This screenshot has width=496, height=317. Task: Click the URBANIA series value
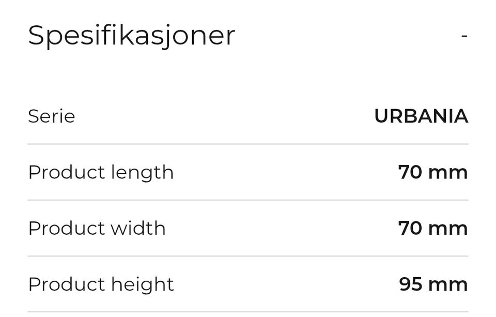[x=421, y=116]
